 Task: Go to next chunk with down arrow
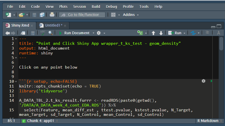tap(161, 33)
